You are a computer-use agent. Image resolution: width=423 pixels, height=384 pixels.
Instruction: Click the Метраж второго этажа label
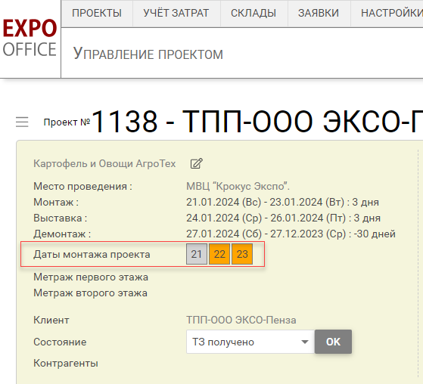[90, 293]
